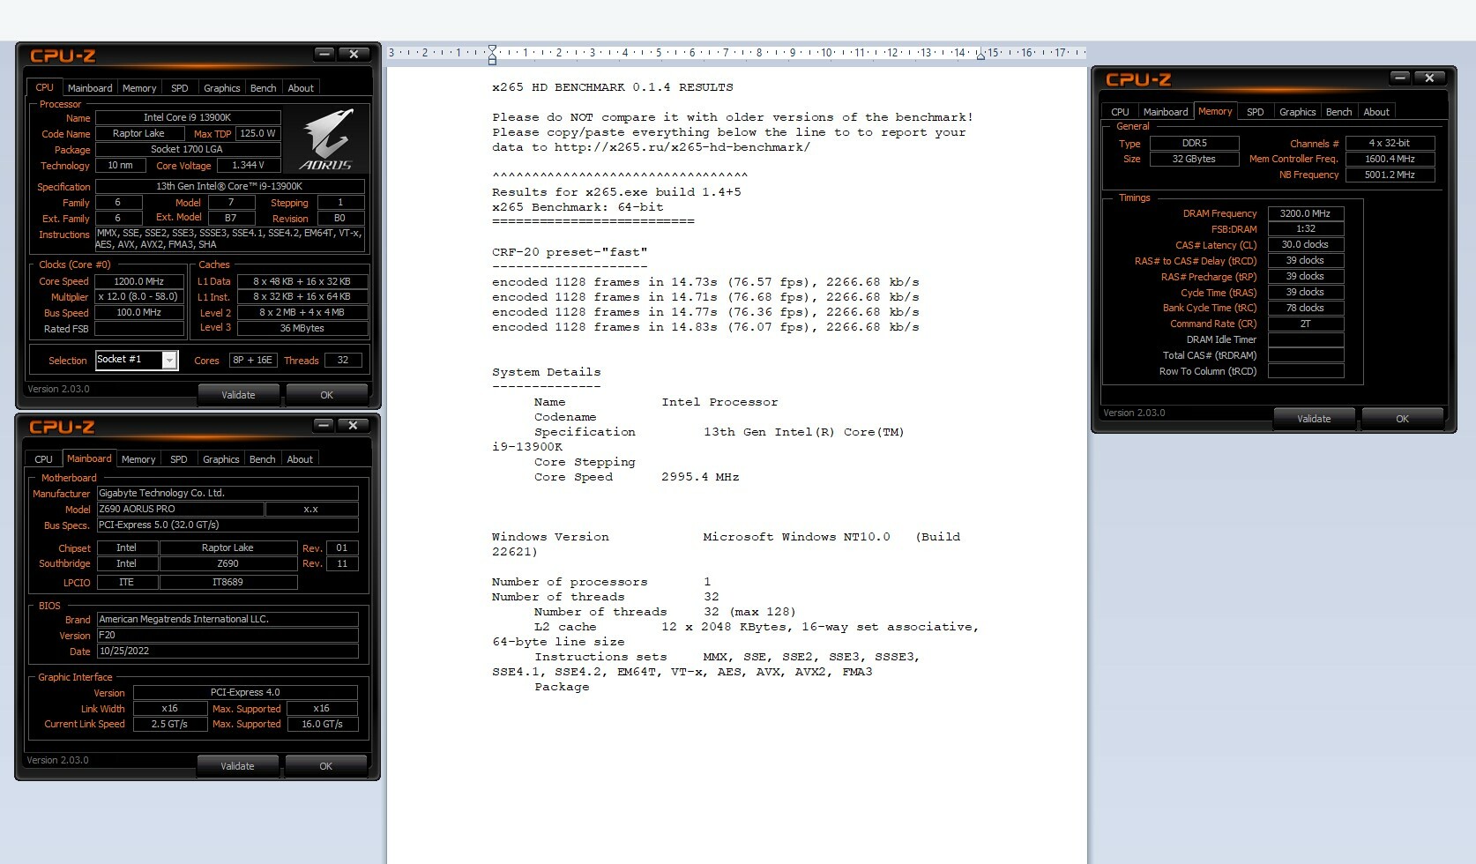Open Mainboard tab in top-left CPU-Z window

(x=90, y=88)
